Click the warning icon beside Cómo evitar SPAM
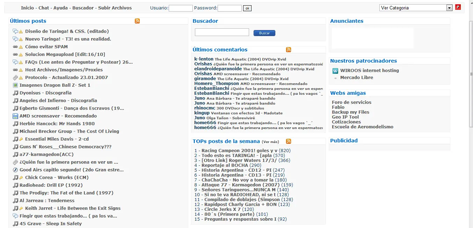 pos(21,47)
